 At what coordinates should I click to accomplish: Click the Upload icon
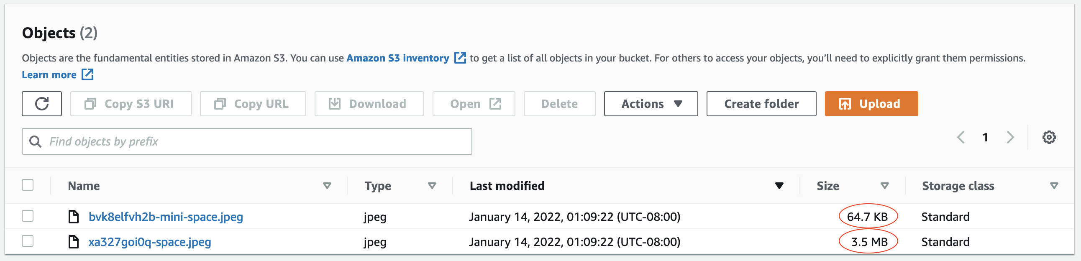pos(845,104)
